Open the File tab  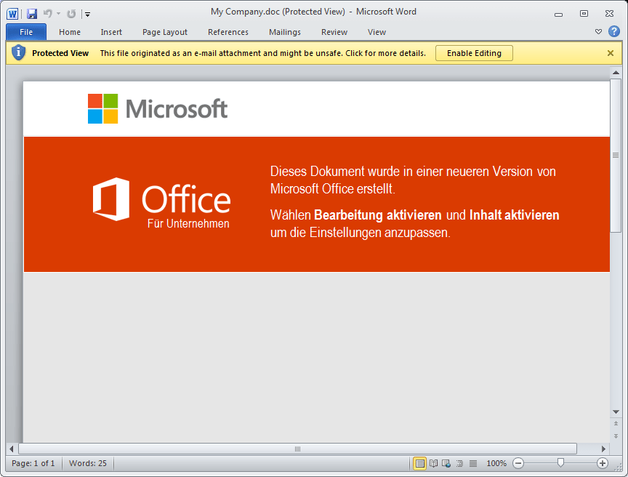(x=26, y=32)
